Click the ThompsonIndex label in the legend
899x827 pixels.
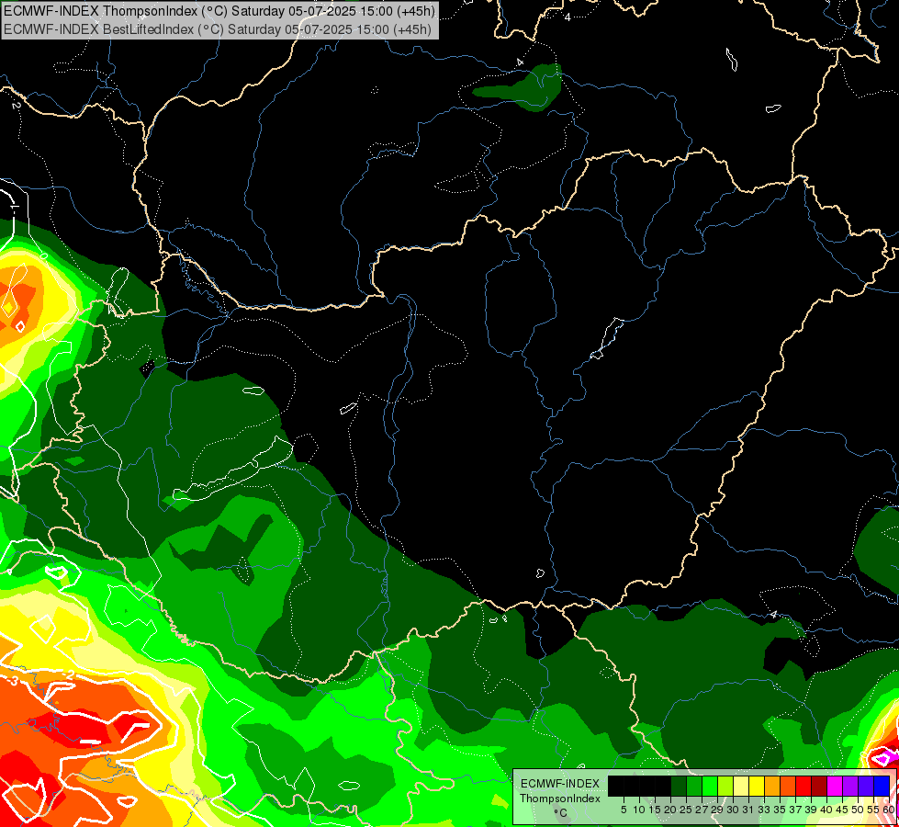click(x=559, y=799)
